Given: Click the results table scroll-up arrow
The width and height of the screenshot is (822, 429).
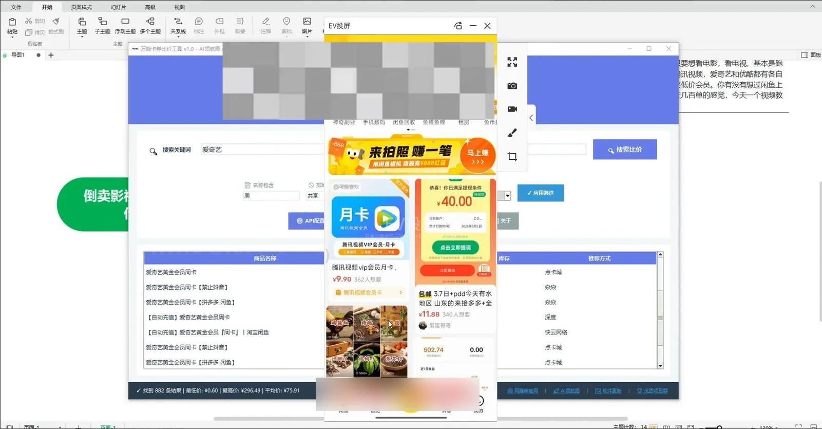Looking at the screenshot, I should click(660, 254).
